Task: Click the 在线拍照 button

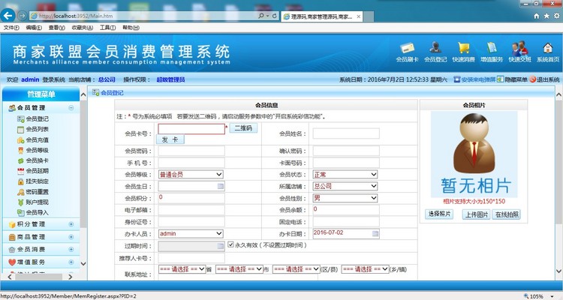Action: tap(507, 214)
